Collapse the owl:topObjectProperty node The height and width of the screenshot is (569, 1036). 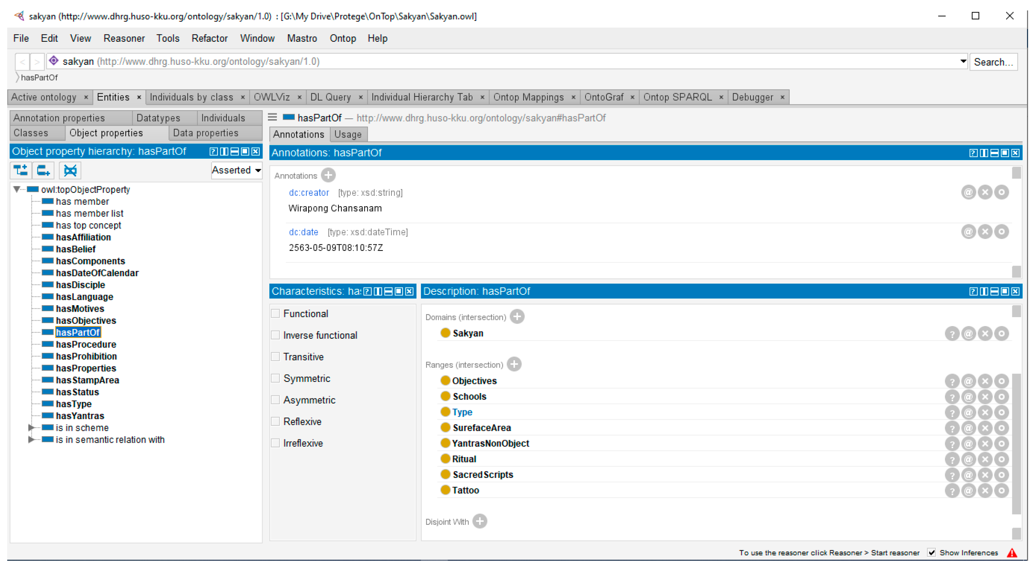[x=17, y=189]
